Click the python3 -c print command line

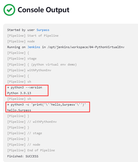click(x=46, y=105)
